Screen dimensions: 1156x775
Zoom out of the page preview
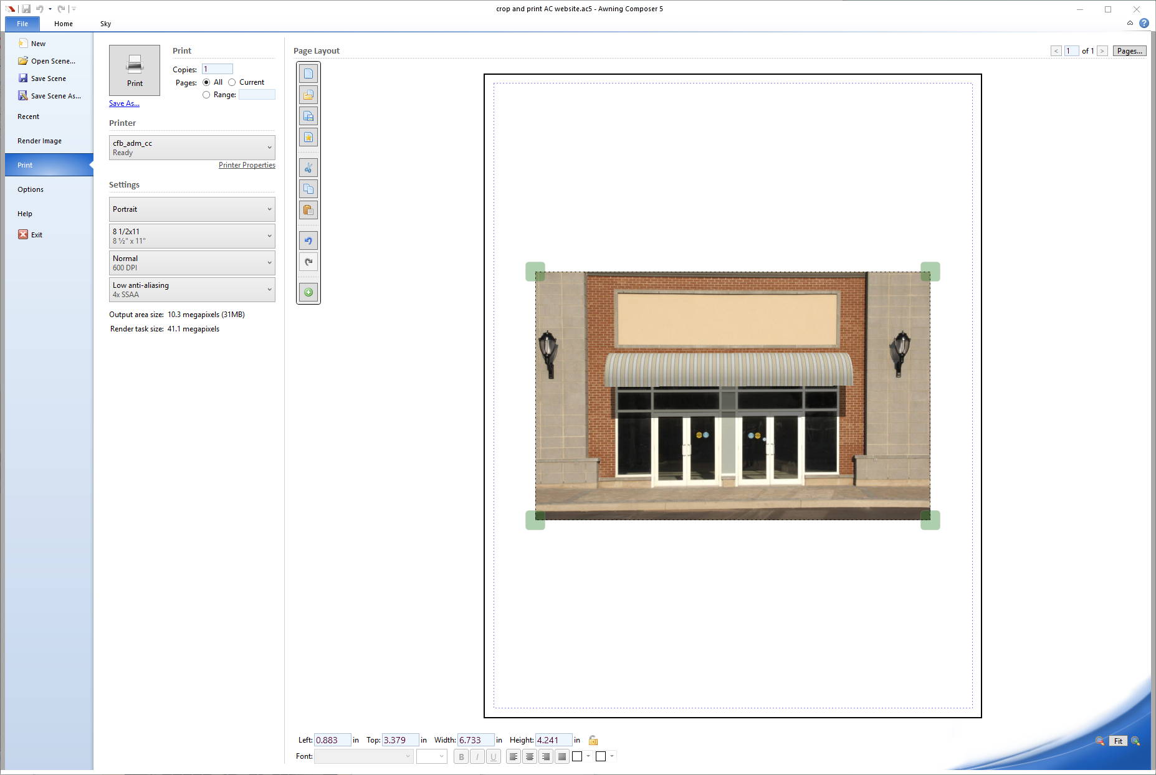1100,741
